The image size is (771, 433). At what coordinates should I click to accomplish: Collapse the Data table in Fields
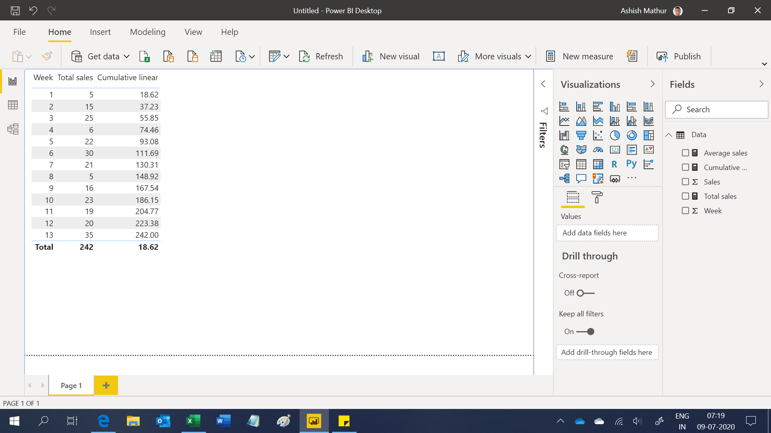tap(669, 135)
